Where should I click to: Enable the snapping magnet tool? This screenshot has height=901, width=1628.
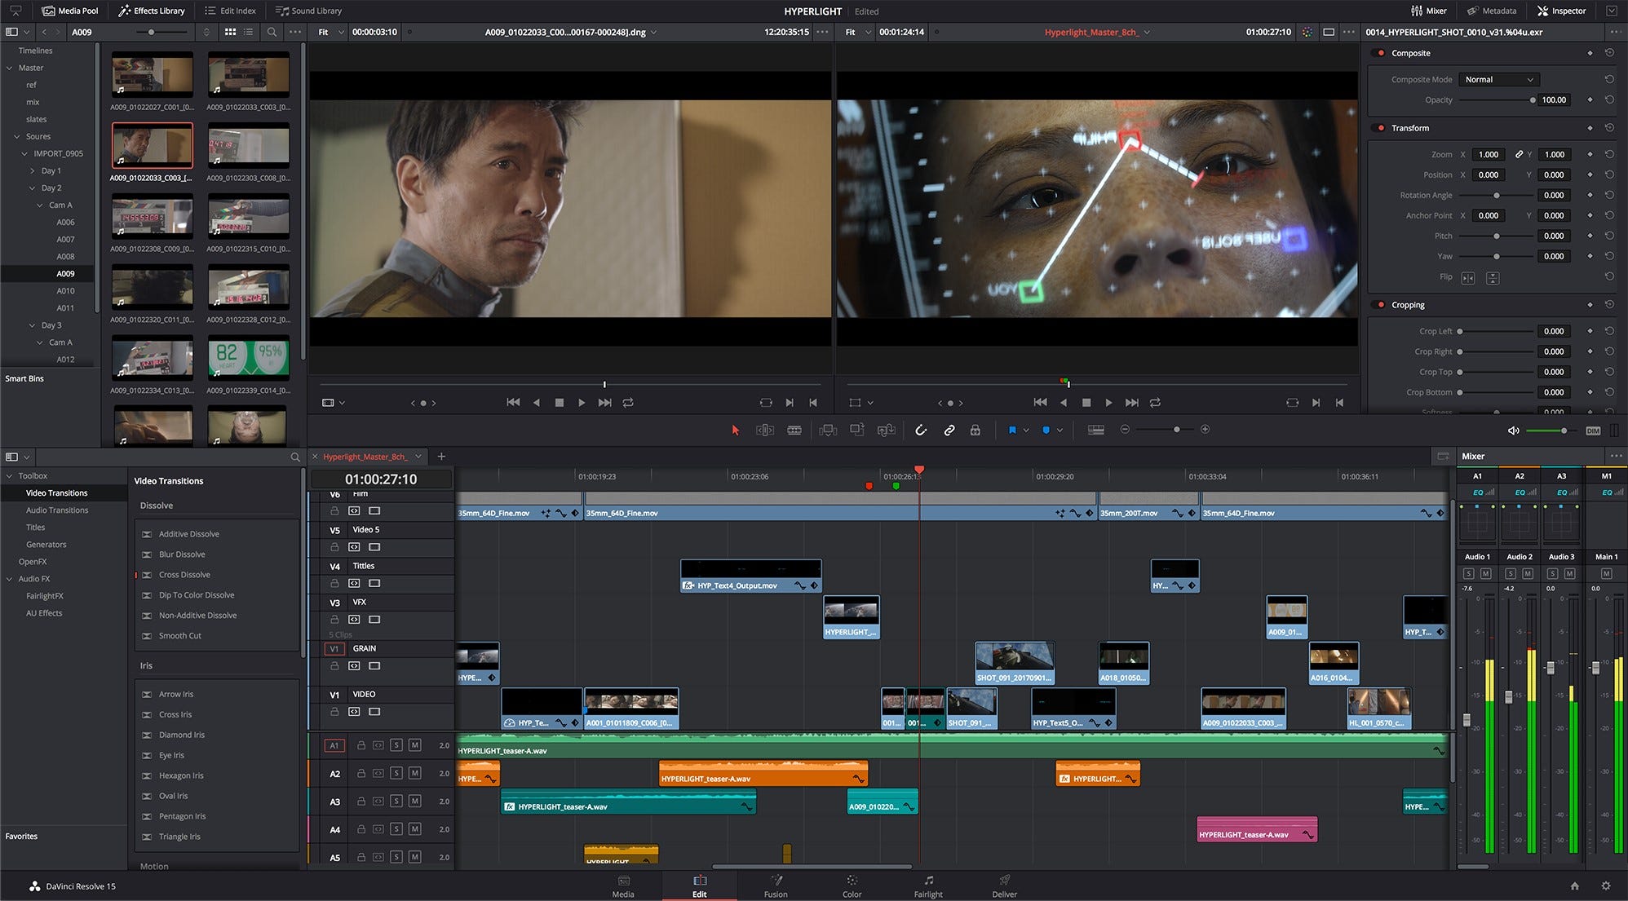920,430
